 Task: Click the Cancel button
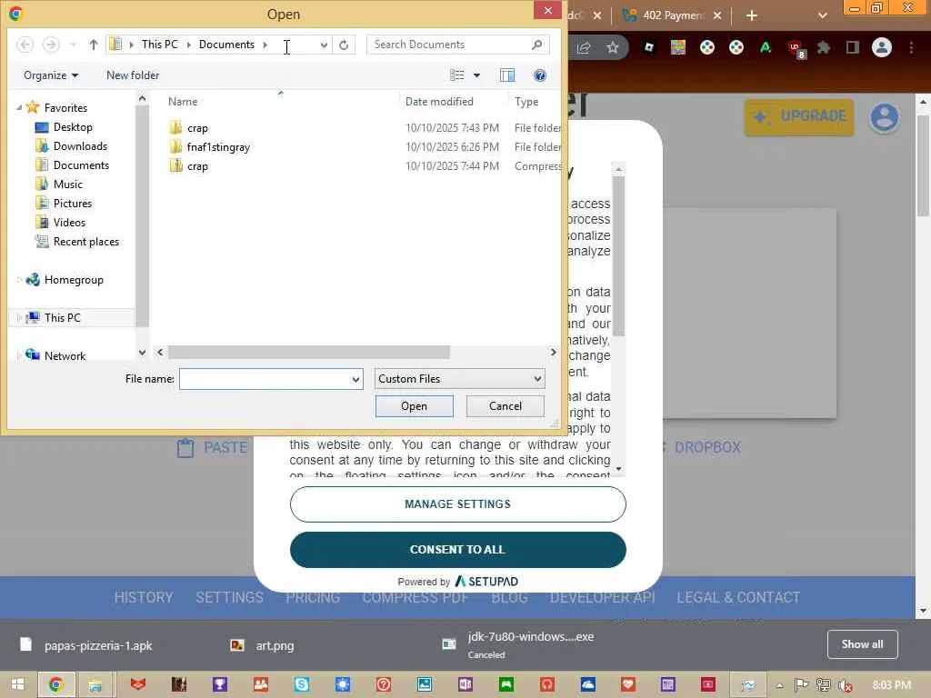click(x=506, y=406)
